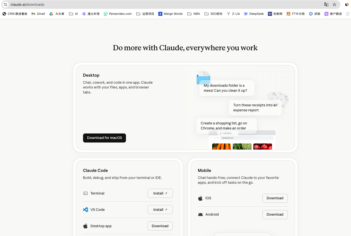Viewport: 351px width, 236px height.
Task: Open the CRM 跟进看板 bookmark
Action: click(15, 14)
